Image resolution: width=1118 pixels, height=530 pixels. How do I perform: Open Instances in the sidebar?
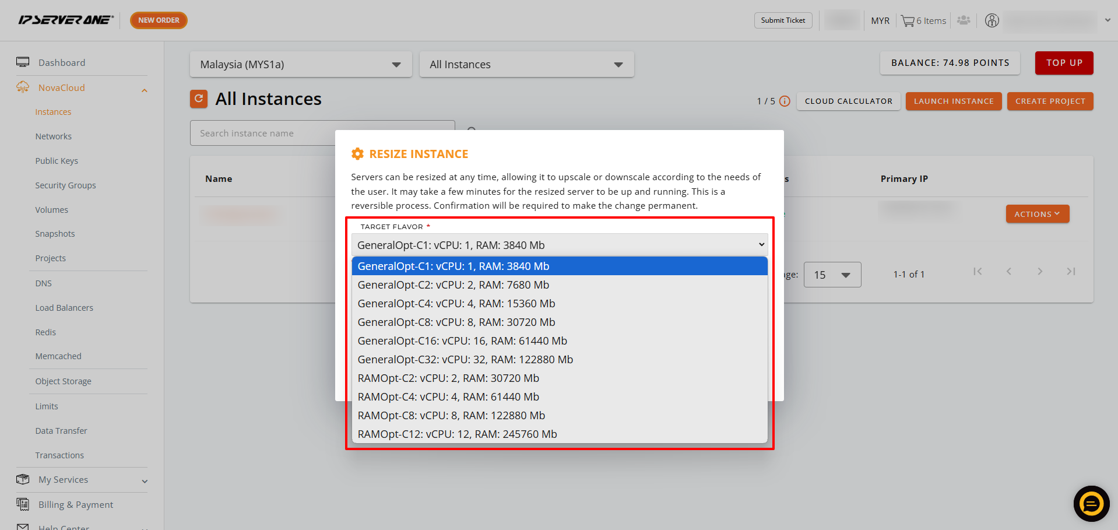(x=53, y=112)
